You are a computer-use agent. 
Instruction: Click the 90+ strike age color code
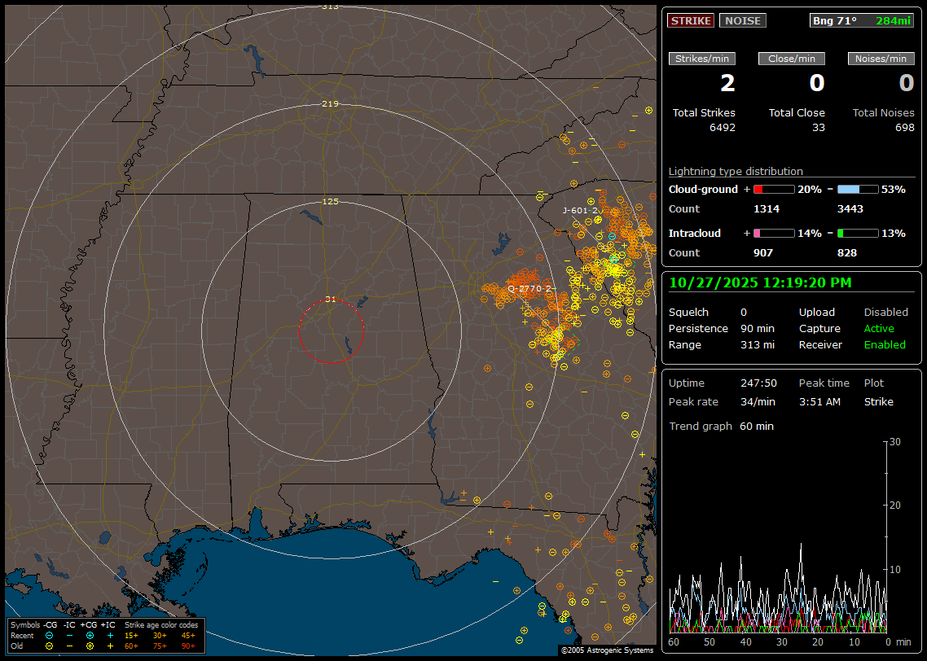click(x=187, y=646)
